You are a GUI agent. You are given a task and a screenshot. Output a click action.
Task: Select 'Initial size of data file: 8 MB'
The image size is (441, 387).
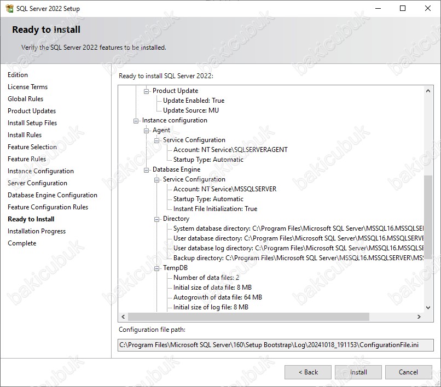(x=213, y=288)
